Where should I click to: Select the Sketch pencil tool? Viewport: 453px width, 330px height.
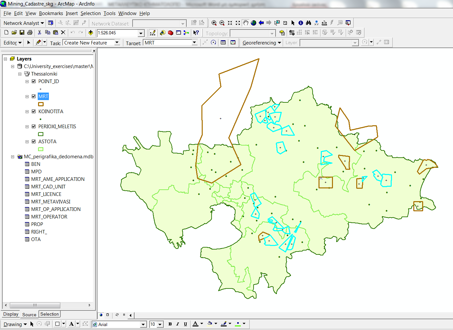click(x=39, y=43)
